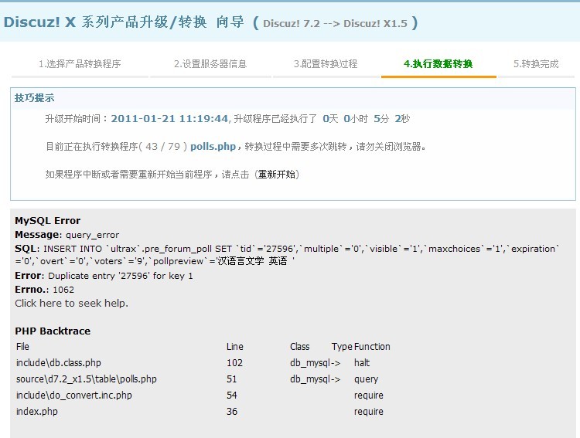
Task: Open the polls.php program link
Action: click(x=213, y=146)
